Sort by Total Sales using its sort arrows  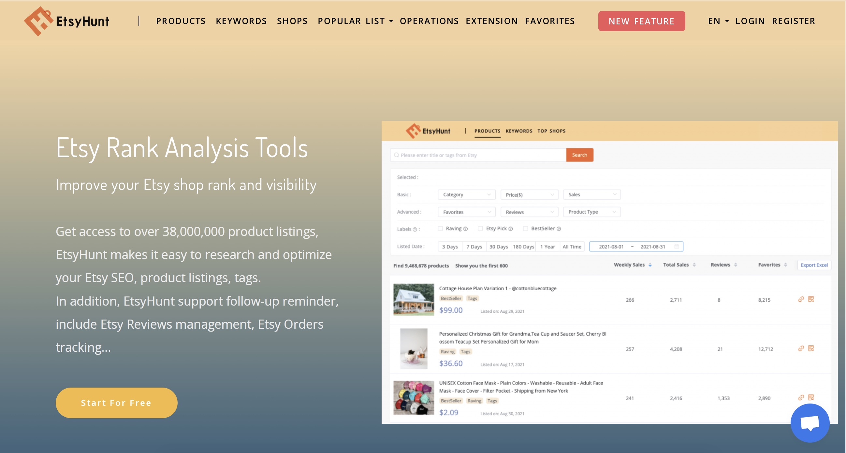point(694,265)
